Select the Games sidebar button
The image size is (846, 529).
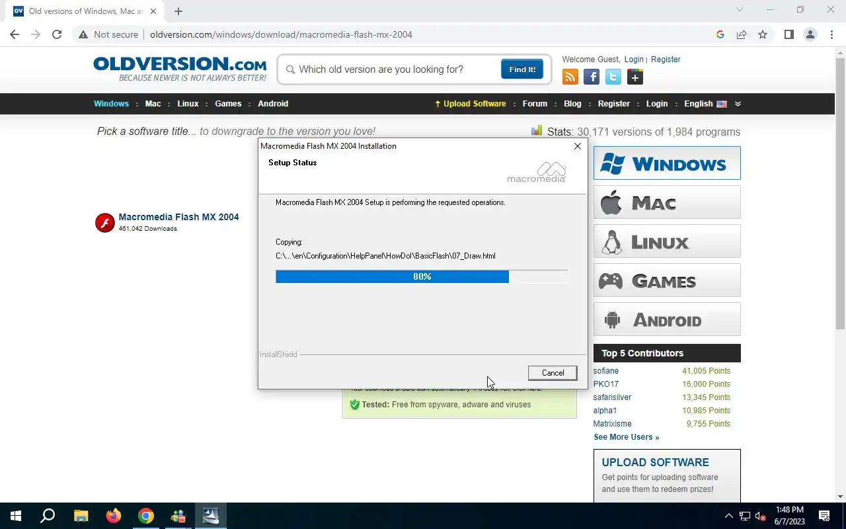pyautogui.click(x=667, y=280)
